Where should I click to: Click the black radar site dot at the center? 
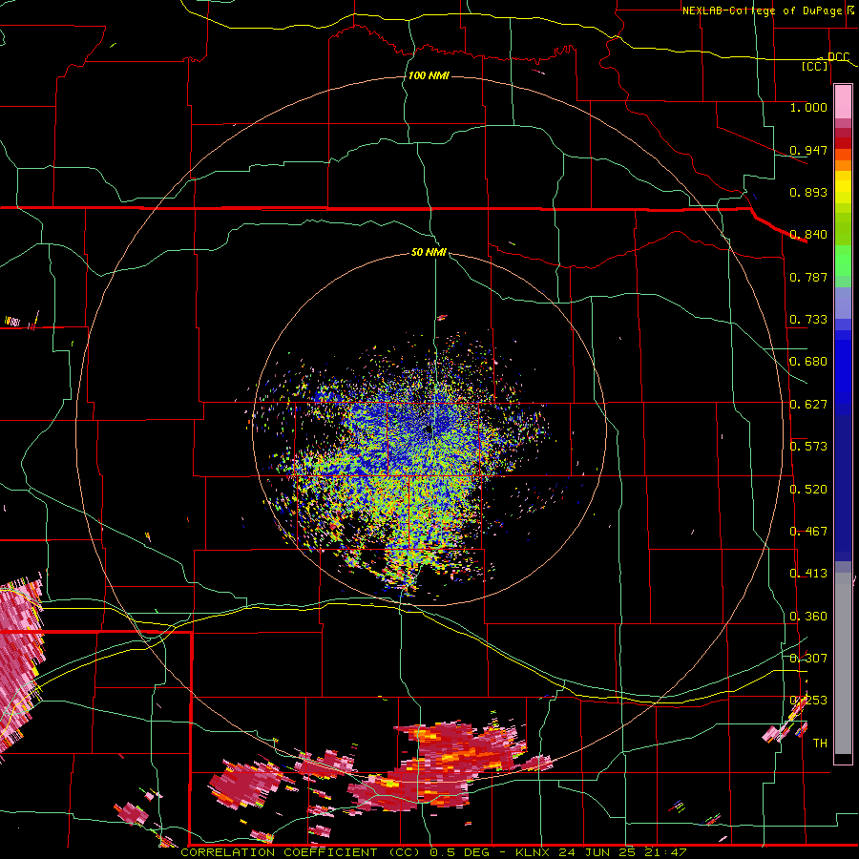click(x=429, y=430)
